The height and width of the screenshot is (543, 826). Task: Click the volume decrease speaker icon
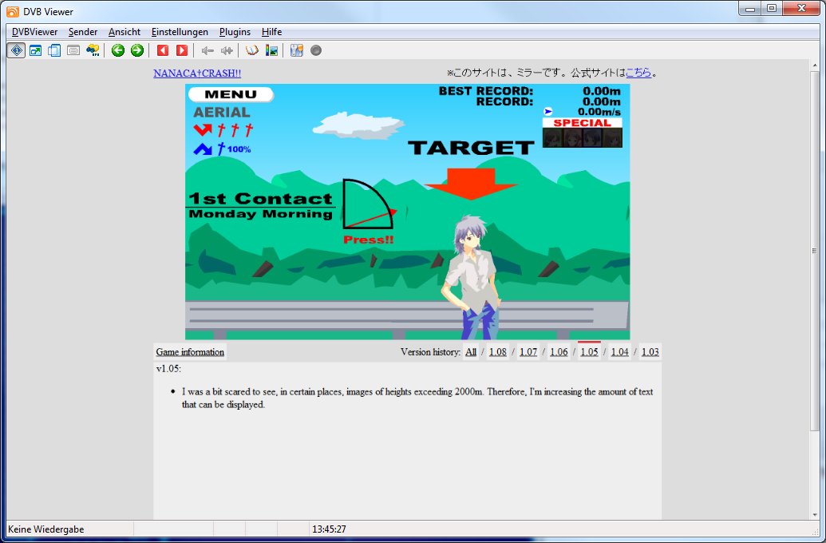coord(207,50)
